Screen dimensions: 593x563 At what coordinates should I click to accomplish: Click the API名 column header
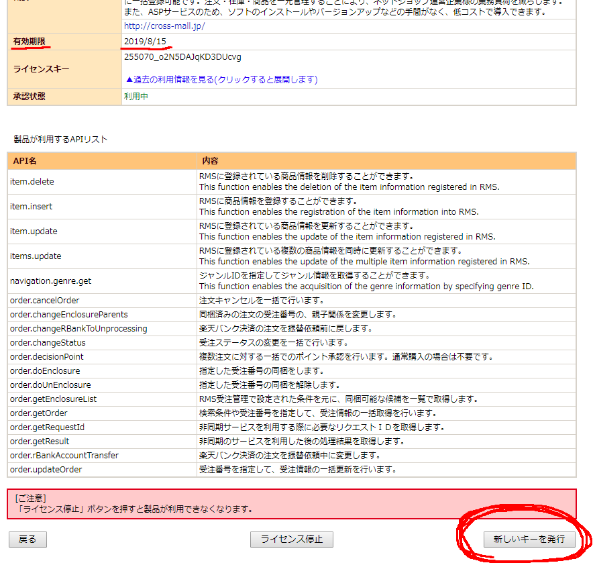pyautogui.click(x=24, y=161)
